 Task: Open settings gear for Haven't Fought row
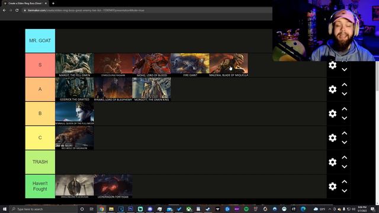click(333, 186)
